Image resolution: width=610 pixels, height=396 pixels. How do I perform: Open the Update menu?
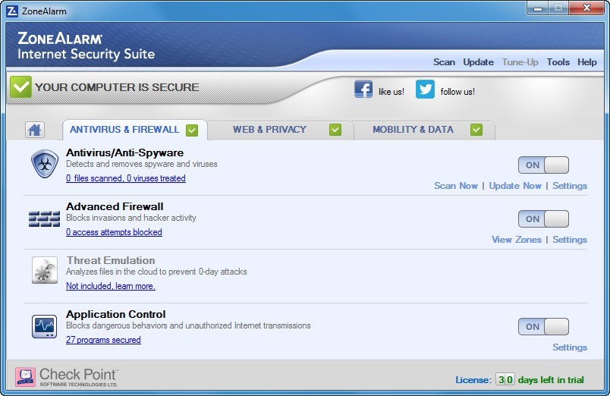coord(478,62)
